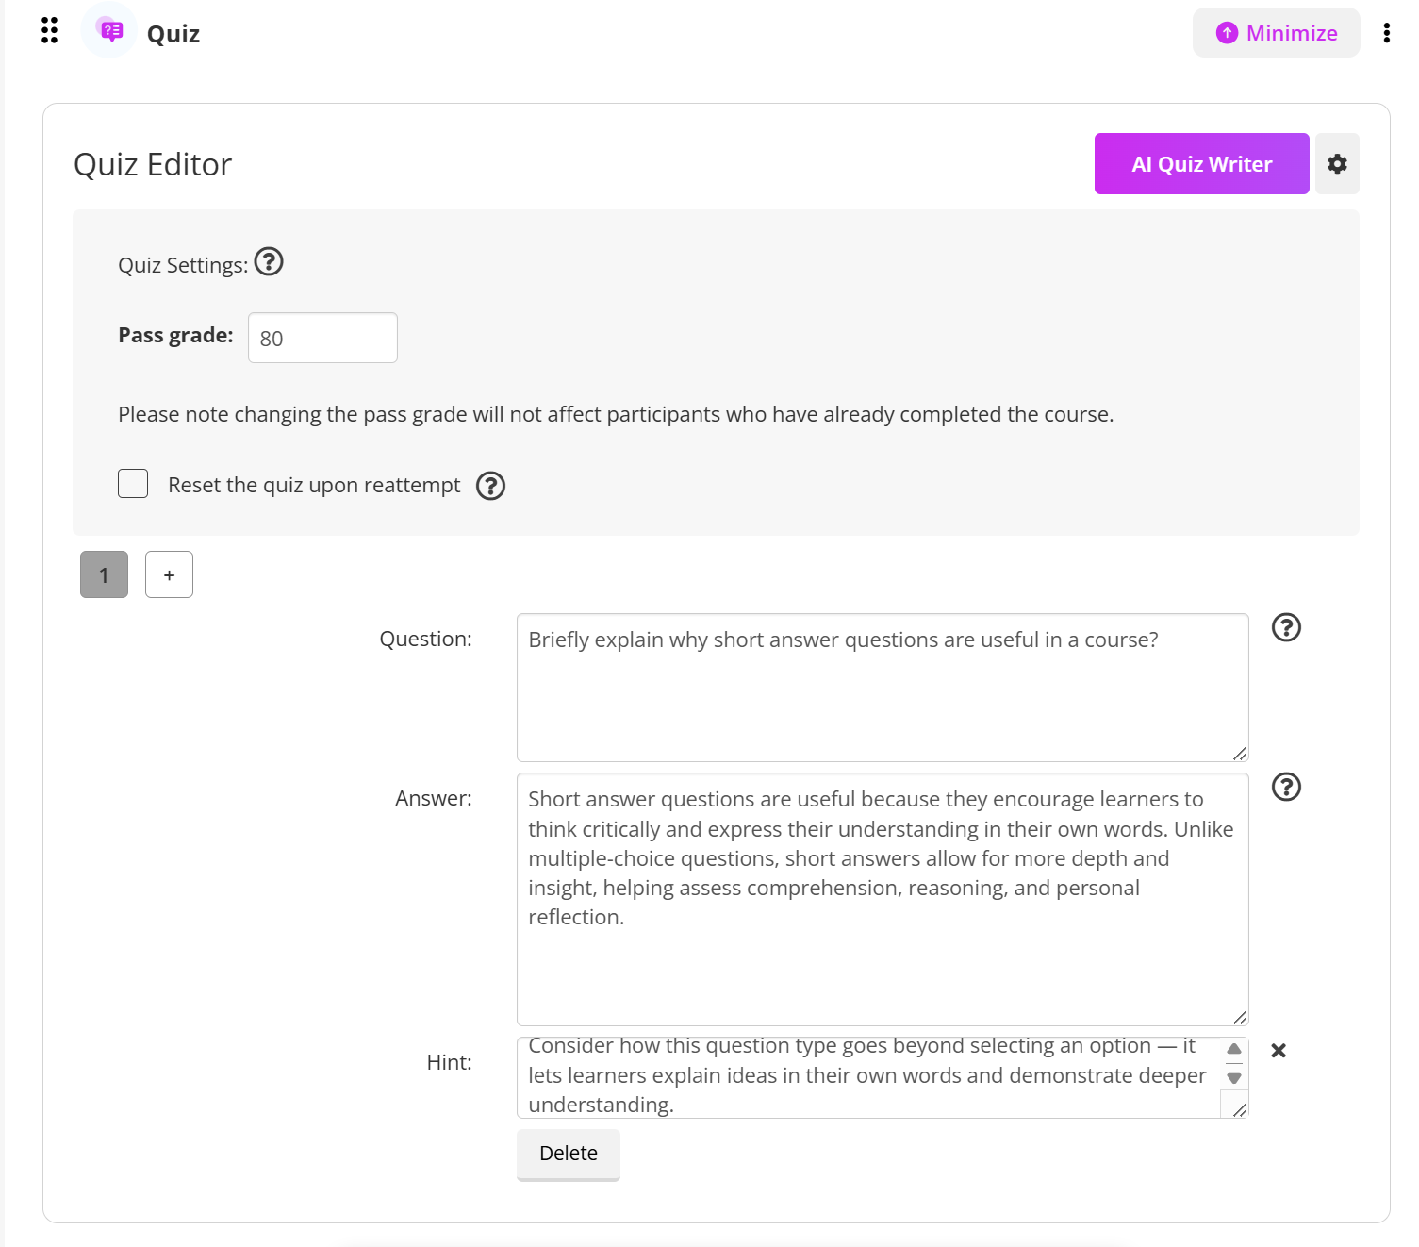This screenshot has width=1419, height=1247.
Task: Add a new question with plus tab
Action: [x=170, y=574]
